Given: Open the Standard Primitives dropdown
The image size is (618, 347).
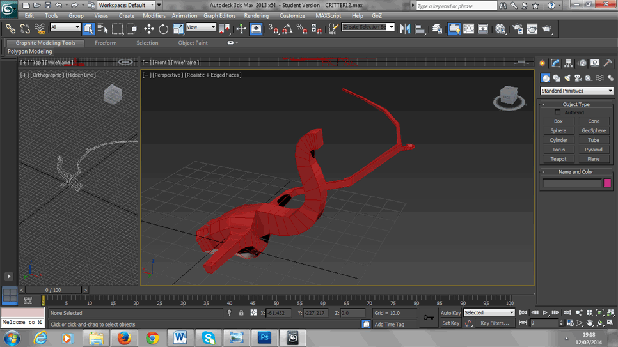Looking at the screenshot, I should pos(576,91).
